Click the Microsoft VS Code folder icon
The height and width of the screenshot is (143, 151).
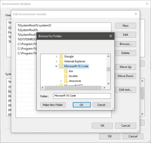(61, 66)
